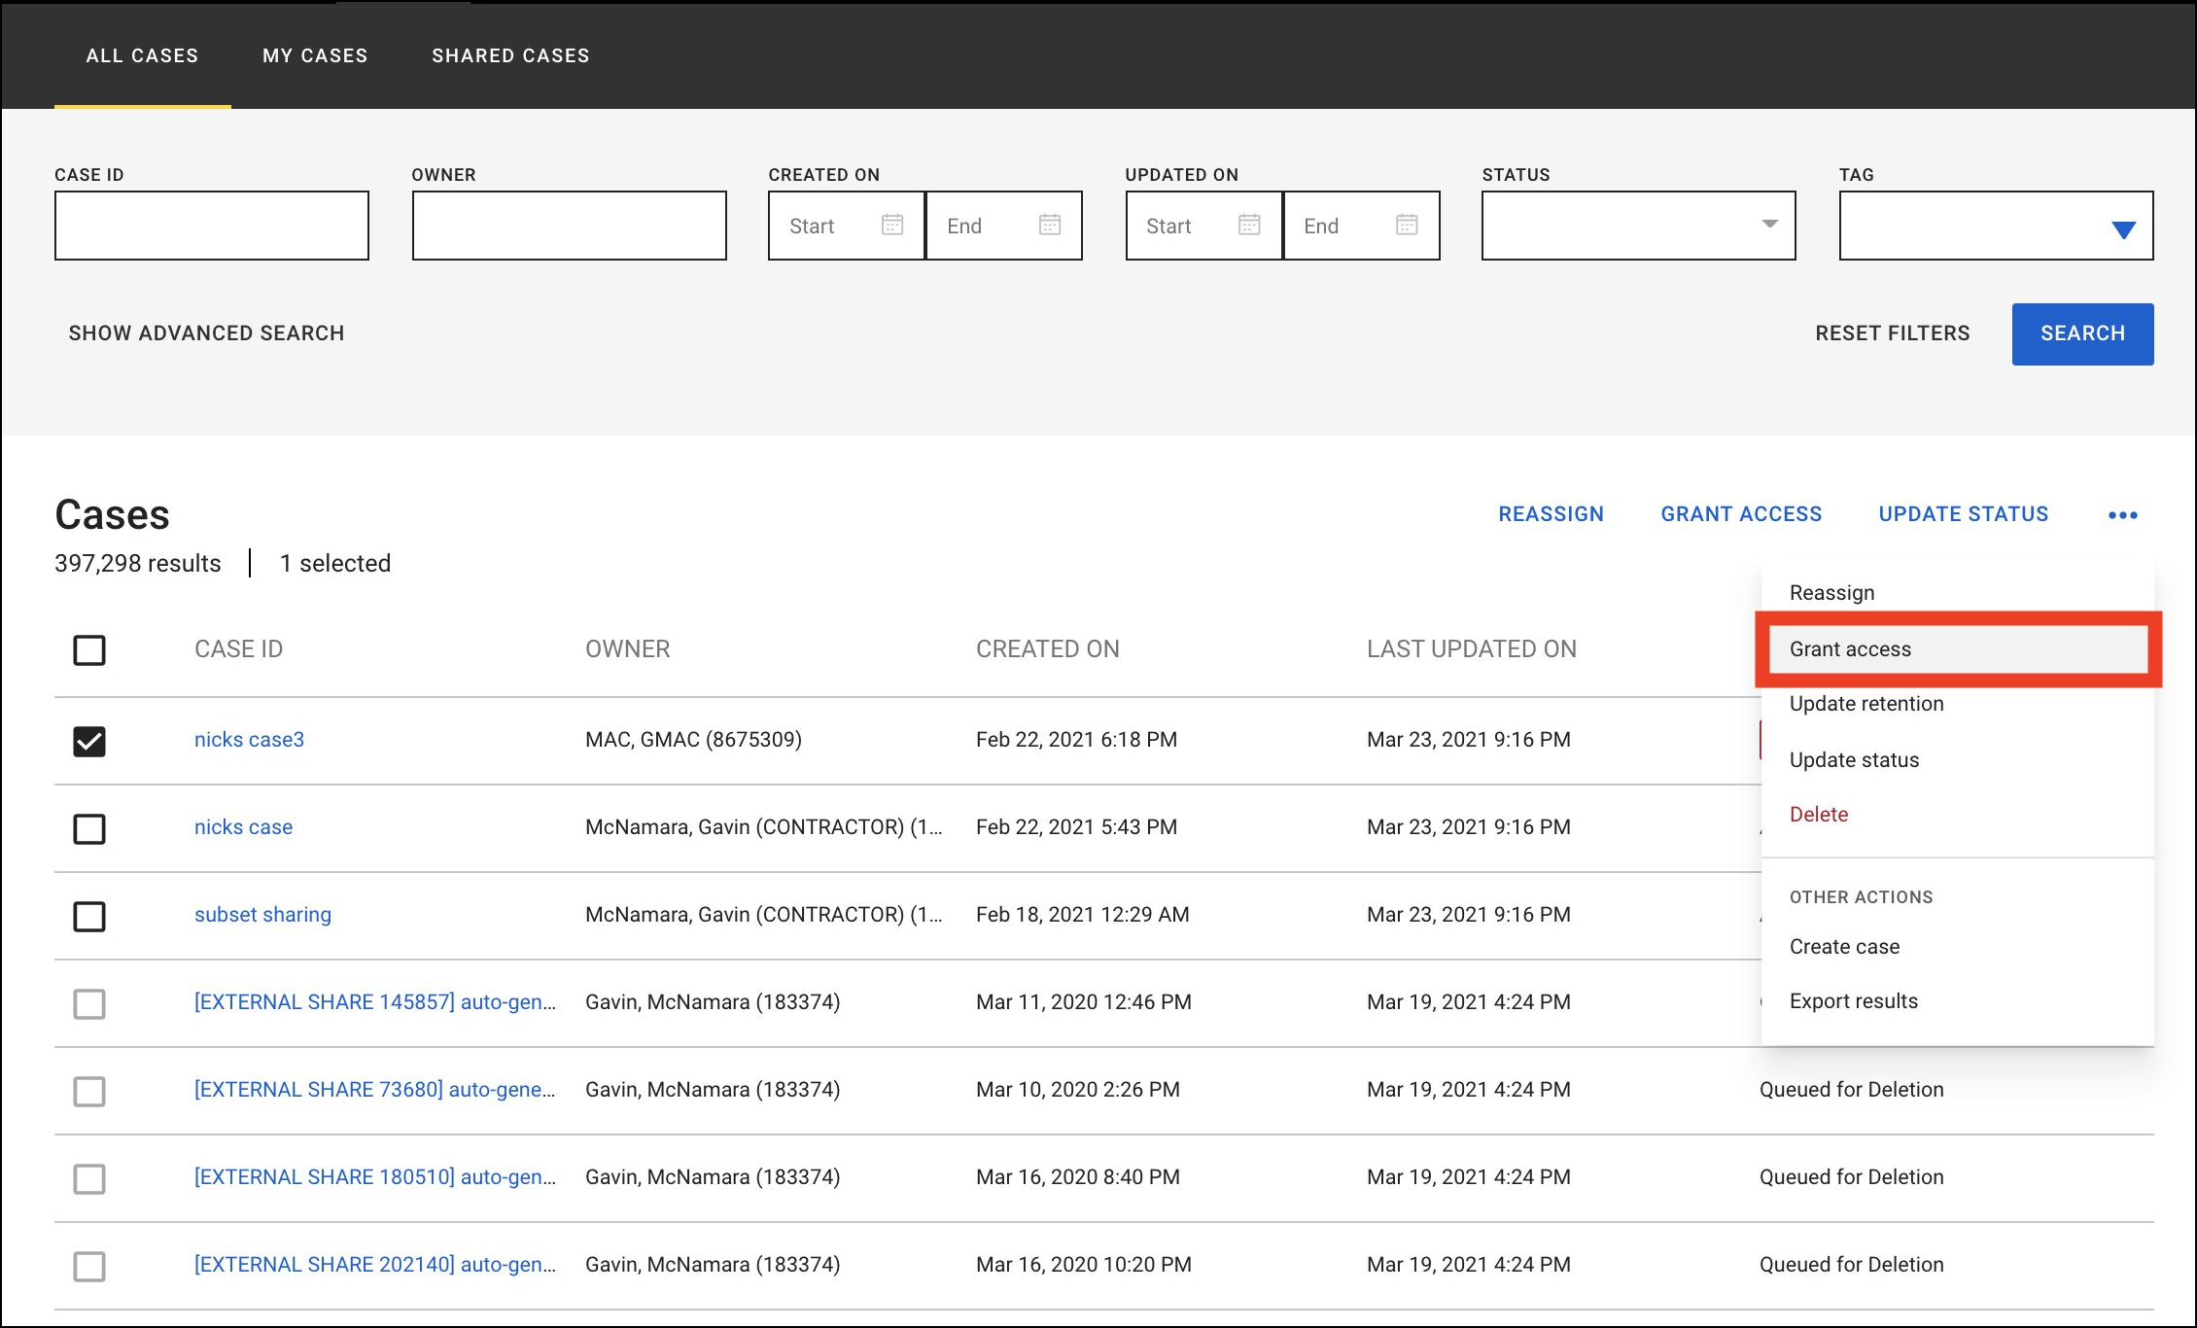Click Reset Filters to clear filters
Screen dimensions: 2197x1328
tap(1893, 332)
